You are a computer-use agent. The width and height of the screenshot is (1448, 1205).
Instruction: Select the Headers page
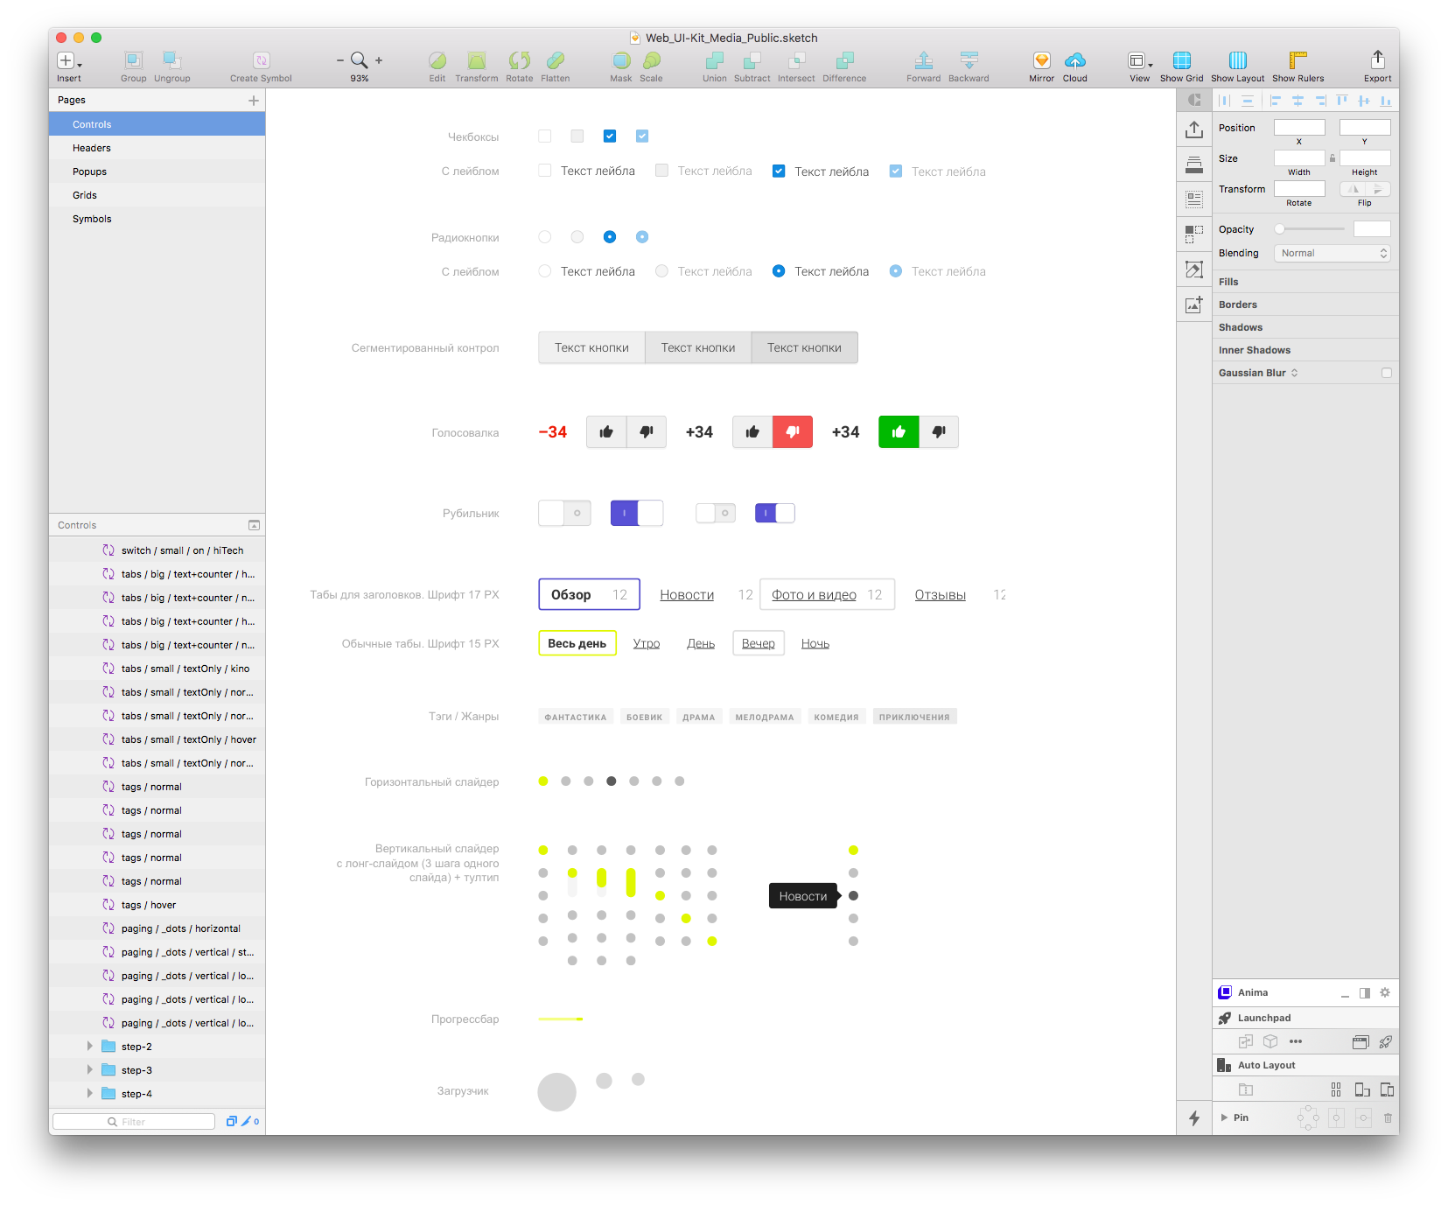coord(157,148)
